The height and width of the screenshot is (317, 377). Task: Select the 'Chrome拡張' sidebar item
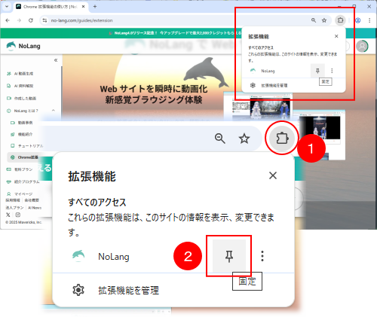point(24,157)
